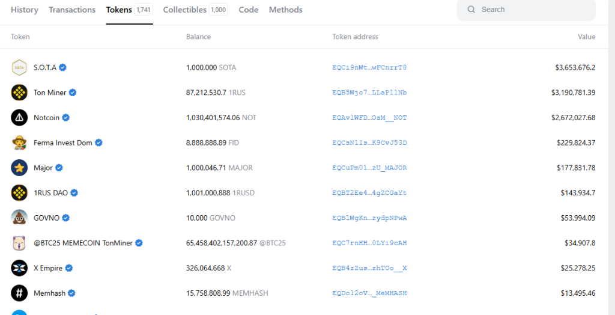Click the Major star logo icon

pos(19,168)
